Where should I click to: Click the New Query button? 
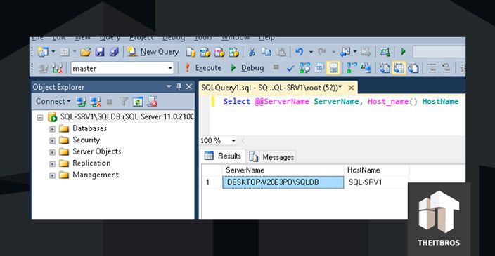153,52
